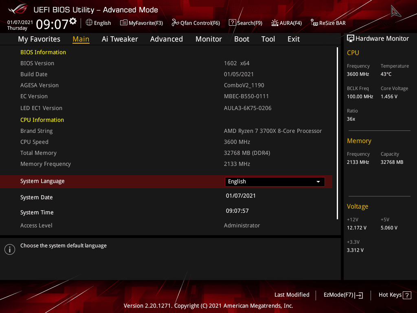Click the Hardware Monitor screen icon

pyautogui.click(x=351, y=39)
